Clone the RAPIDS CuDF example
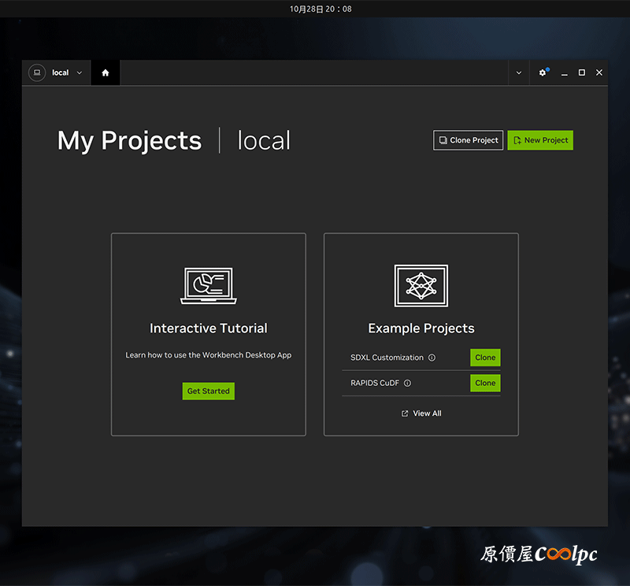Image resolution: width=630 pixels, height=586 pixels. (485, 383)
